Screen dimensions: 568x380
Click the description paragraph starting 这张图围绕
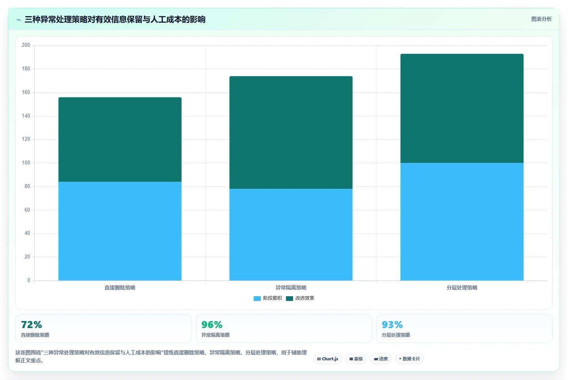161,356
